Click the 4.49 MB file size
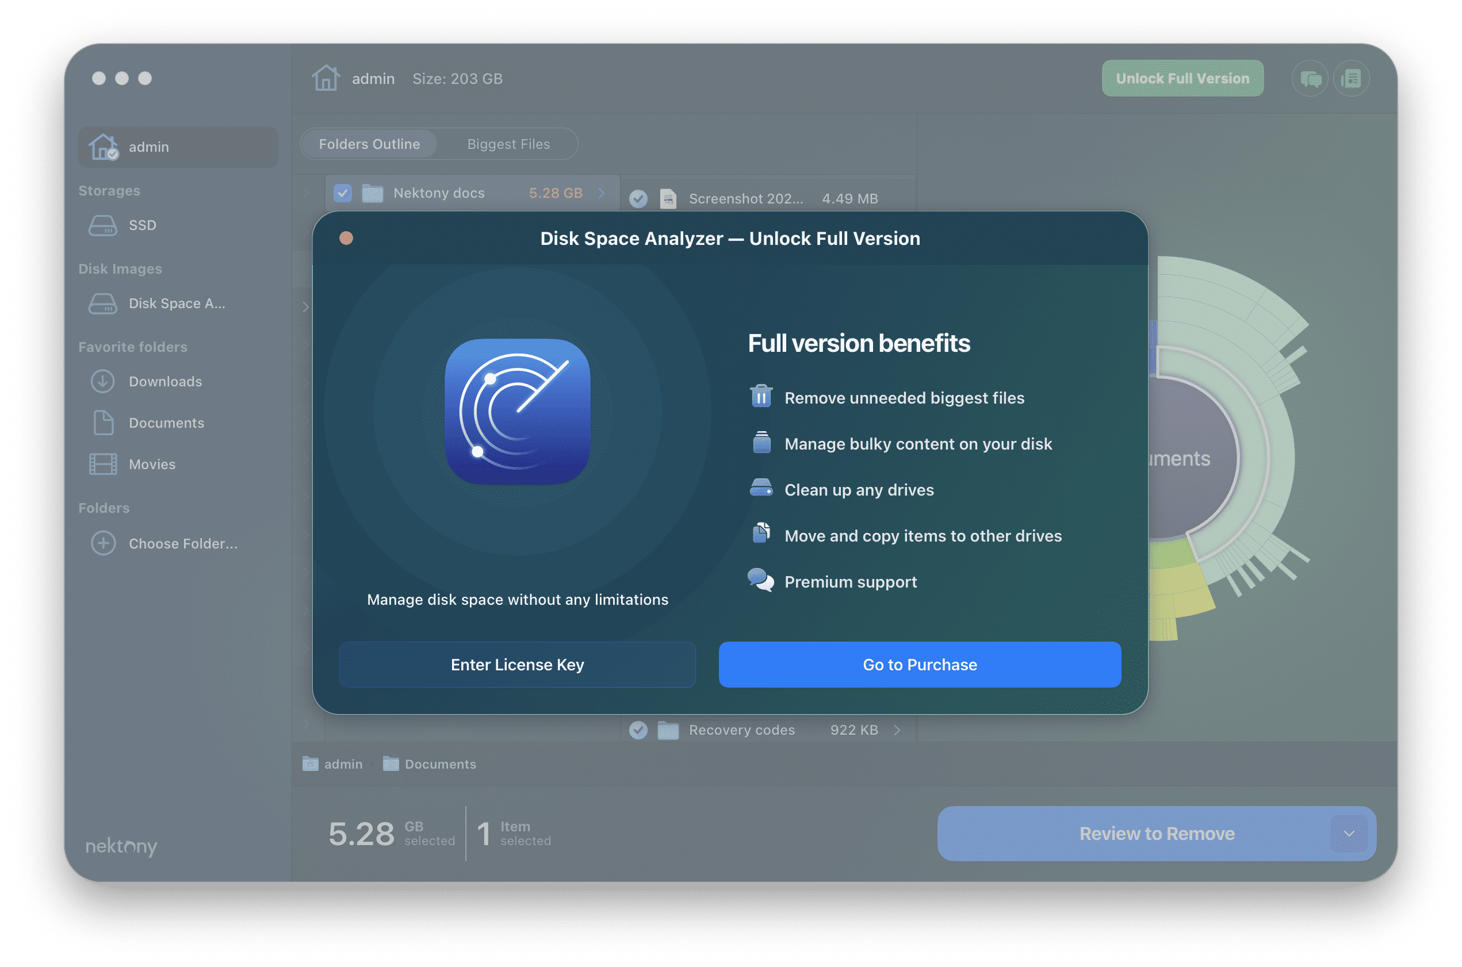 coord(849,198)
